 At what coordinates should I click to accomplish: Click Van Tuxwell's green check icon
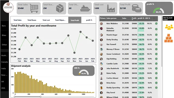tap(156, 44)
